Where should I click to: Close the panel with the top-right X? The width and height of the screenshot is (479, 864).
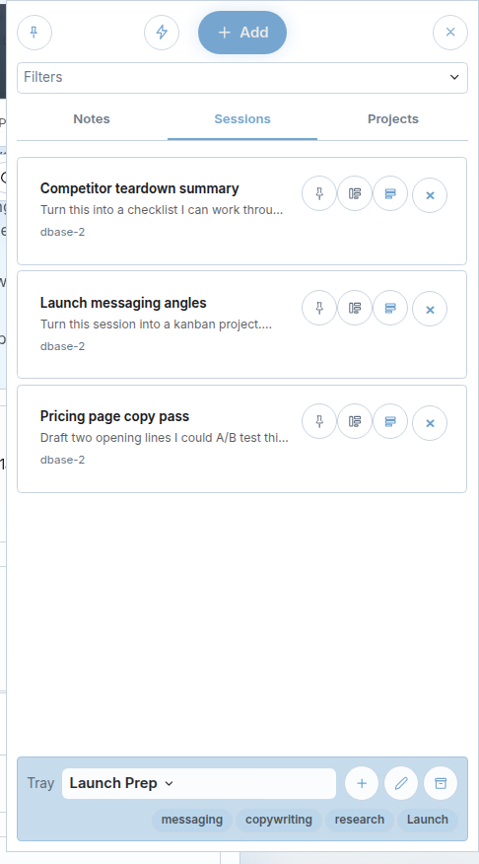pyautogui.click(x=449, y=33)
